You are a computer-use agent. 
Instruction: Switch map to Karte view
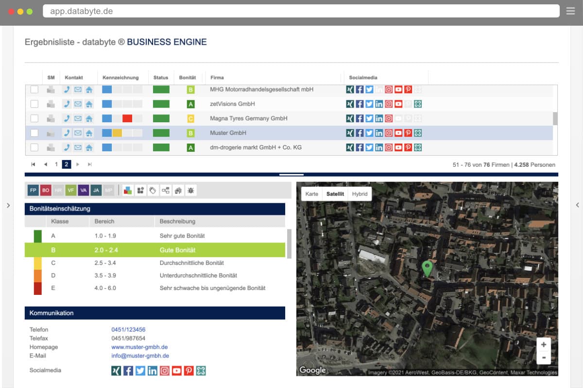point(312,194)
